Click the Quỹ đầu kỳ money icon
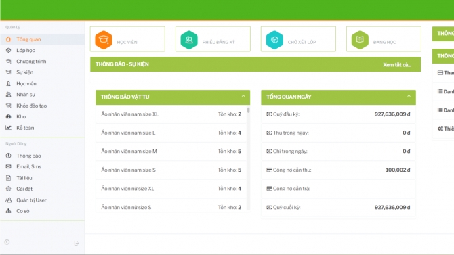This screenshot has height=255, width=454. (269, 114)
